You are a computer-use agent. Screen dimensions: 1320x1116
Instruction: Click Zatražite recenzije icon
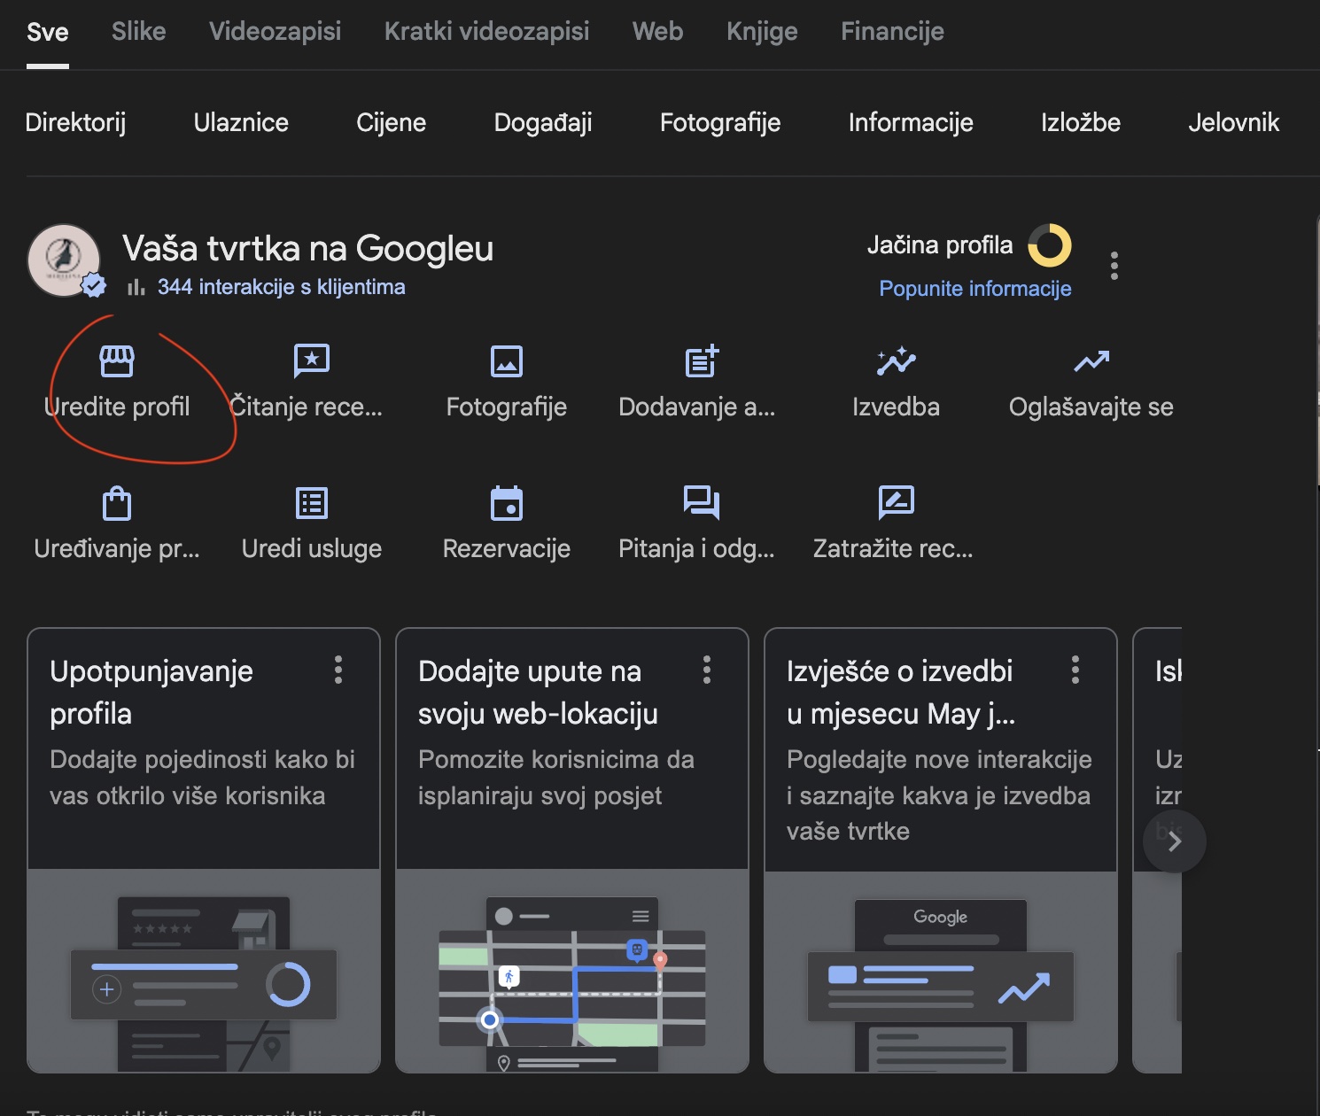(x=896, y=503)
